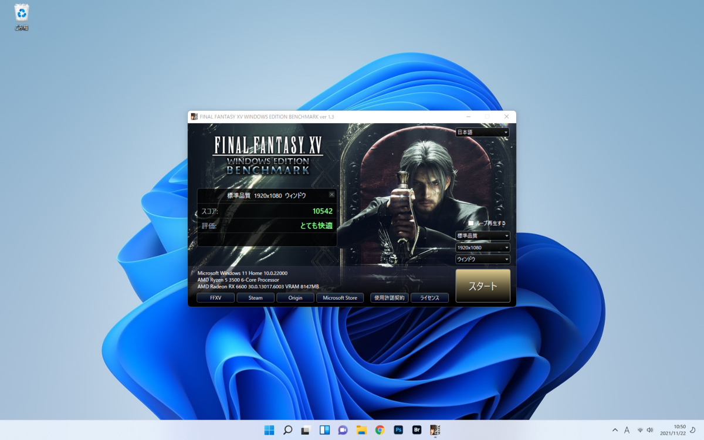The image size is (704, 440).
Task: Switch to Photoshop in taskbar
Action: pyautogui.click(x=398, y=430)
